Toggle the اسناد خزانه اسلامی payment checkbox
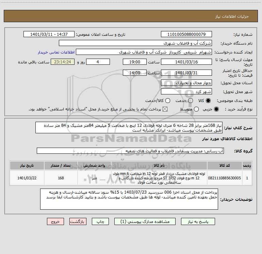 coord(165,109)
